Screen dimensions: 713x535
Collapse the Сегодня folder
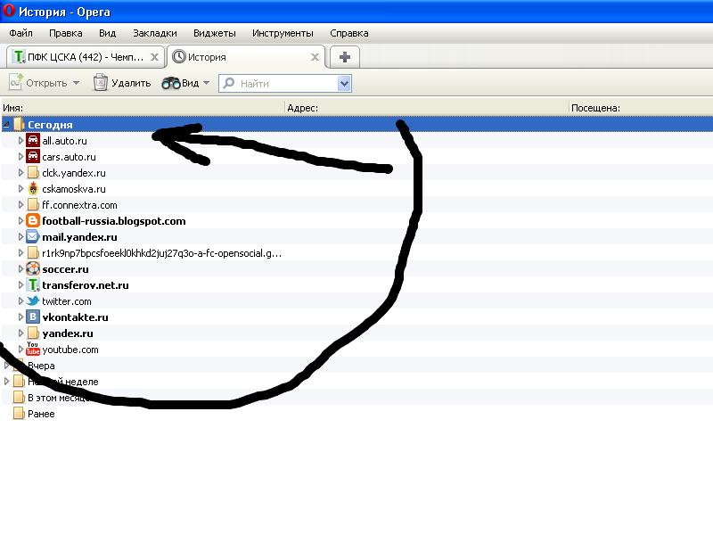coord(6,124)
